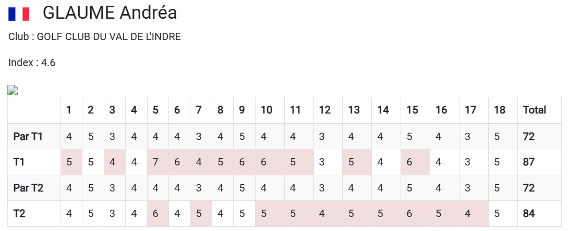Select the T1 row label
This screenshot has height=231, width=569.
click(x=19, y=162)
